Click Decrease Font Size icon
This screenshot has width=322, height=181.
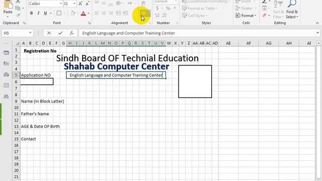tap(88, 4)
